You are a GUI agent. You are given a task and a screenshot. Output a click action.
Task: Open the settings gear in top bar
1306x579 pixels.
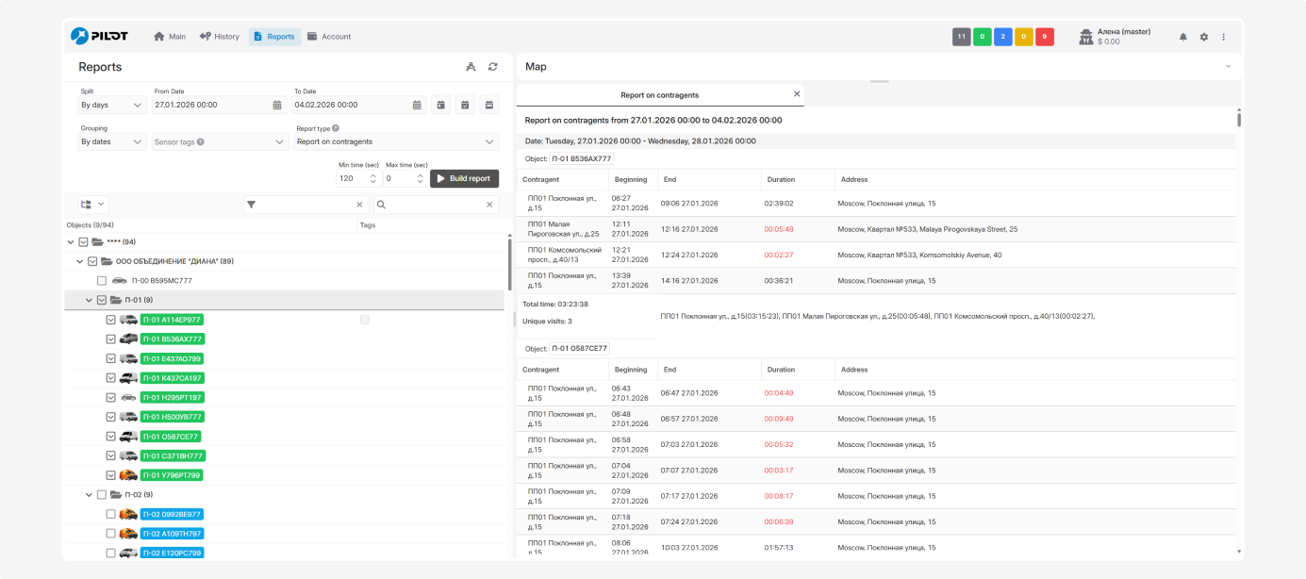coord(1203,37)
